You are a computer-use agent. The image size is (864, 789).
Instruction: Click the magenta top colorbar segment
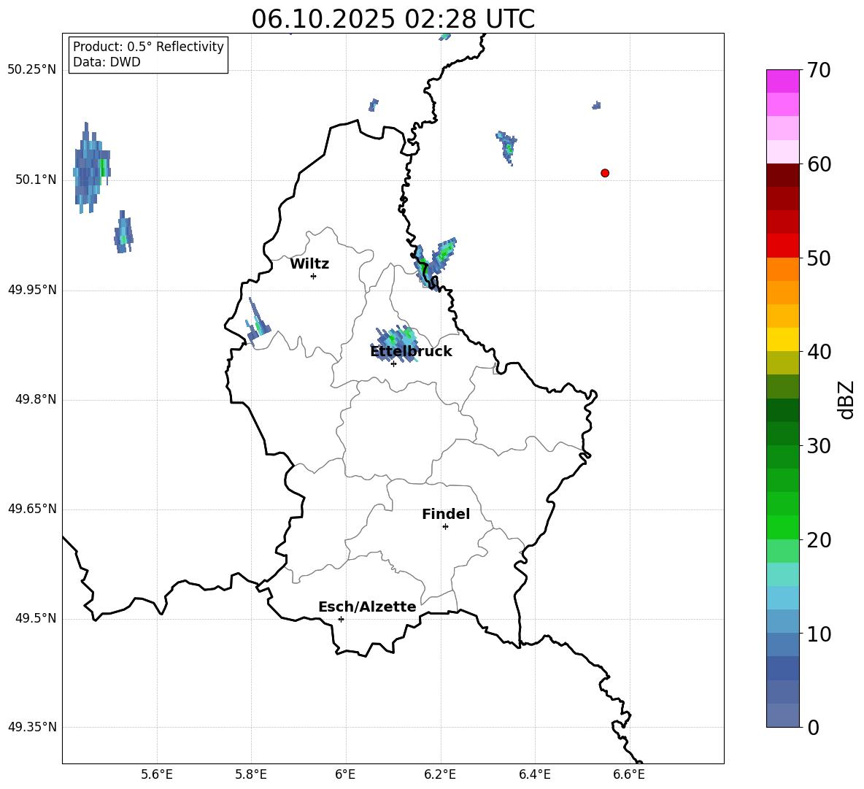click(782, 81)
